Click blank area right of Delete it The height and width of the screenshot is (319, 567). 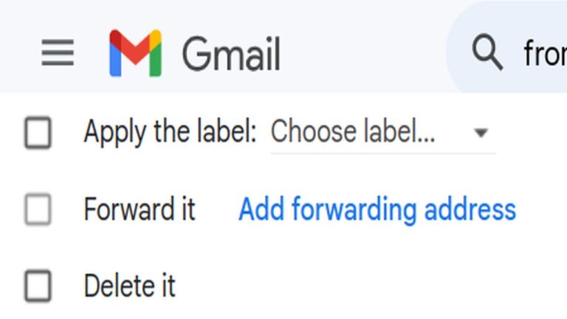coord(362,286)
